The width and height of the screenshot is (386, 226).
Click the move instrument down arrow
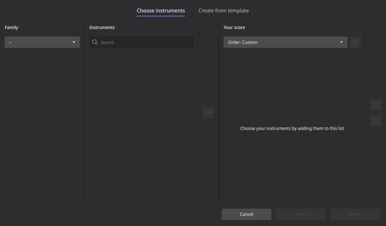(376, 121)
